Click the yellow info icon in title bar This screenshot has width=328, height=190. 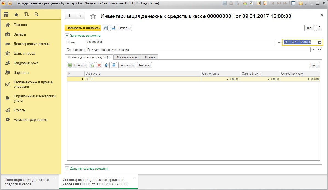coord(301,3)
